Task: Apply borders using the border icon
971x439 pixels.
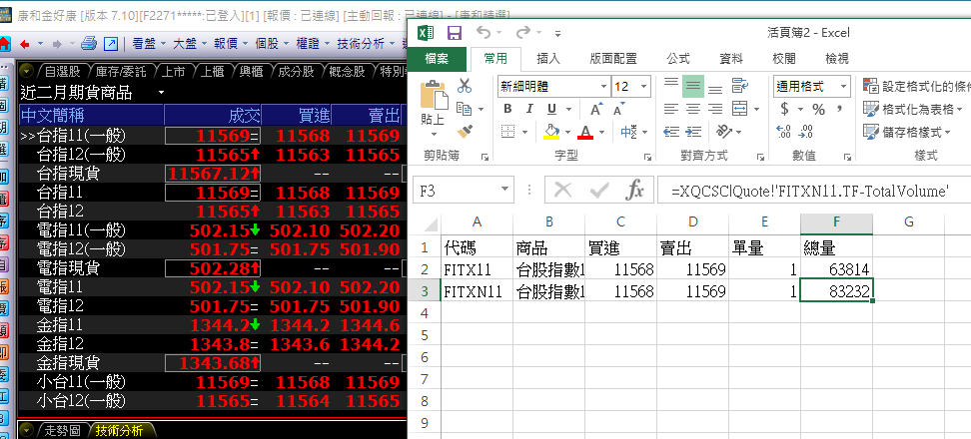Action: 507,132
